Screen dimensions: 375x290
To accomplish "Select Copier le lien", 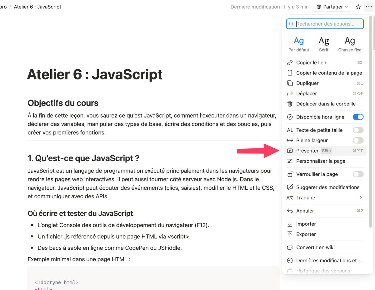I will (325, 63).
